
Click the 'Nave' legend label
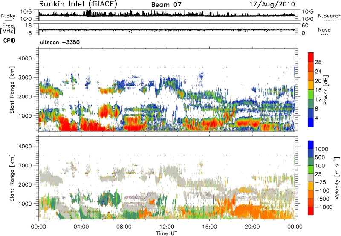click(324, 29)
